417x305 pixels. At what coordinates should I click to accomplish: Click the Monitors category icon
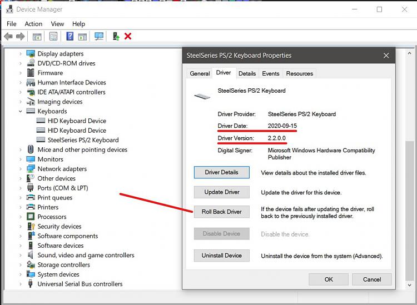click(31, 159)
